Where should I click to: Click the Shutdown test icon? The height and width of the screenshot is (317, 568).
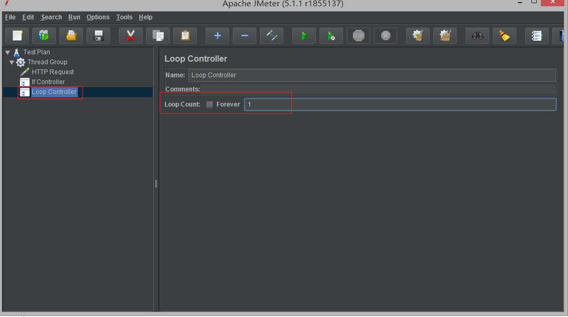(x=385, y=36)
